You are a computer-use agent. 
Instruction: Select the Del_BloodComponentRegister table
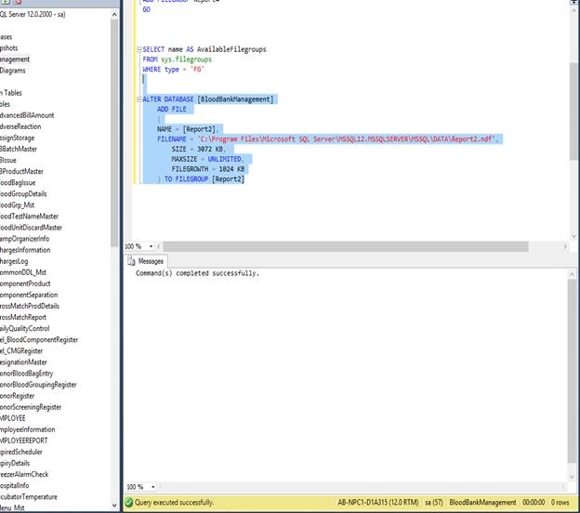point(39,339)
